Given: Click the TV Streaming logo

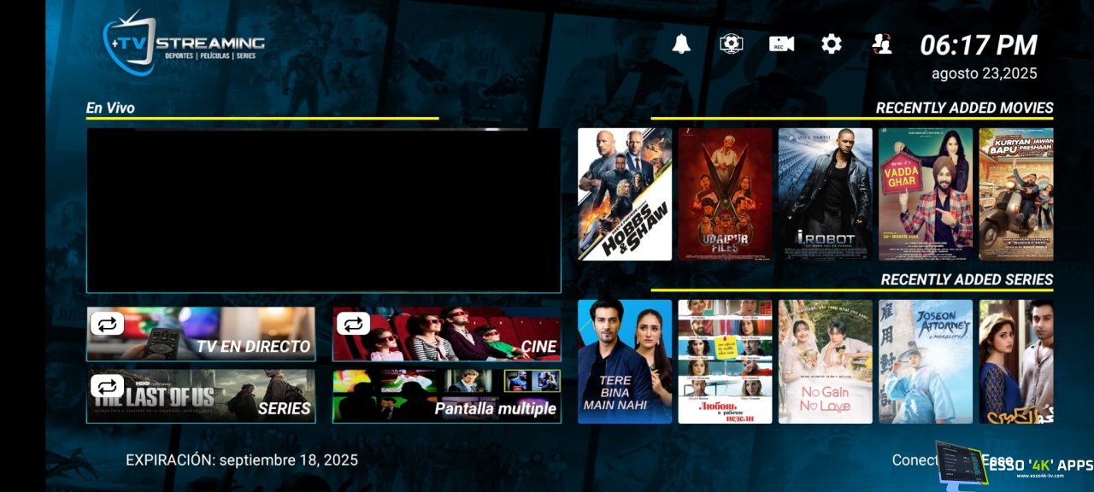Looking at the screenshot, I should [x=184, y=43].
